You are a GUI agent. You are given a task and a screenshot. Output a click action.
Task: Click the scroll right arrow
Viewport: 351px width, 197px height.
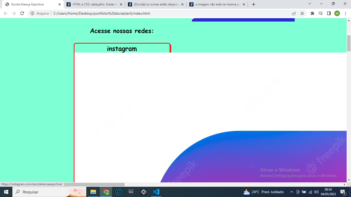tap(345, 184)
